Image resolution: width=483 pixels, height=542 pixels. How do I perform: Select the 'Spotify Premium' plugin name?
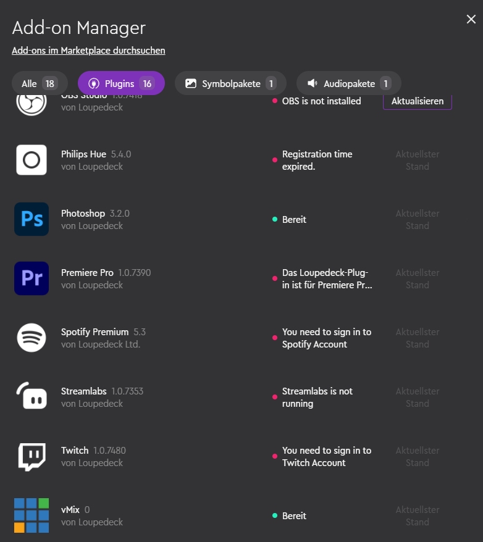click(94, 332)
